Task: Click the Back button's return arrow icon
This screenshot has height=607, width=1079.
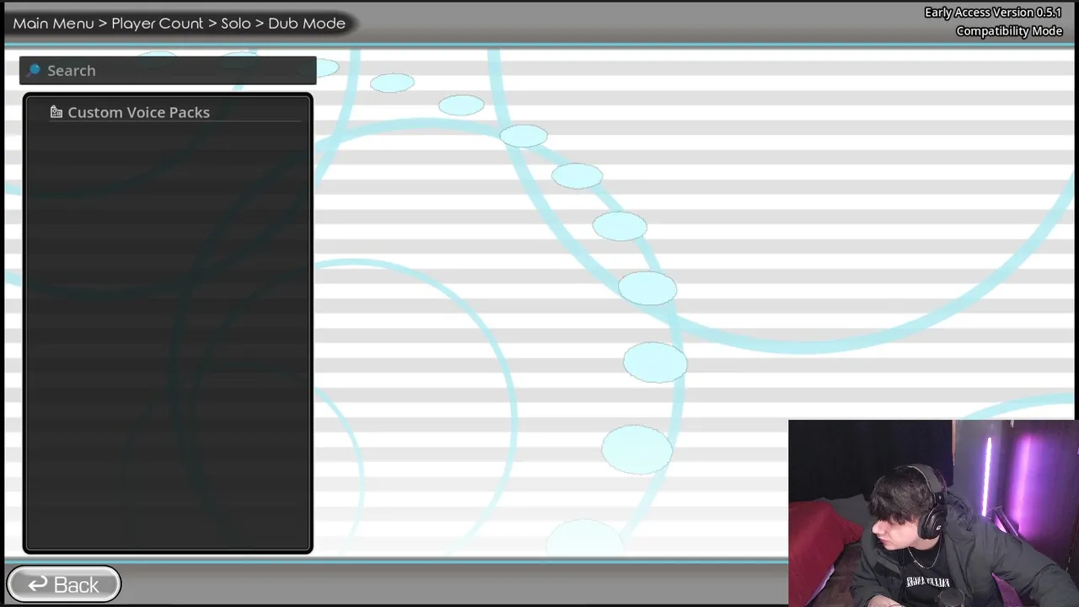Action: (38, 584)
